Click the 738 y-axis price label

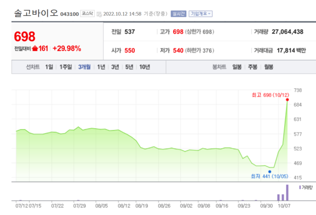pyautogui.click(x=298, y=90)
